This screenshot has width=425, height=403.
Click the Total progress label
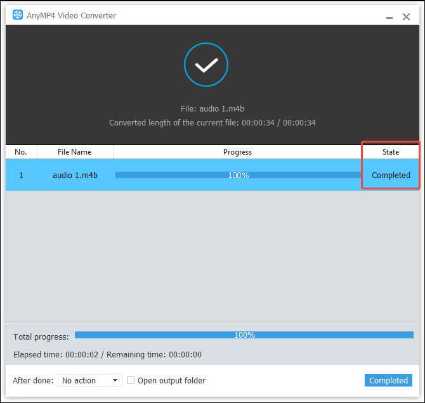41,336
